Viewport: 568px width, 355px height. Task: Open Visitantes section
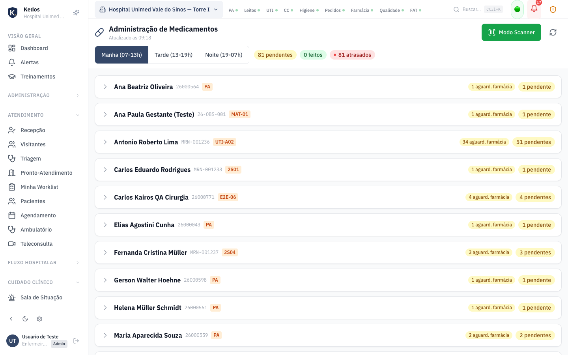(x=44, y=144)
